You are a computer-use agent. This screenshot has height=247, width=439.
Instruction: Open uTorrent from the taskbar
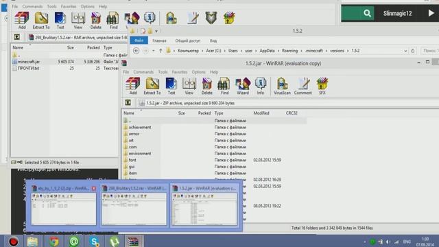(x=115, y=241)
